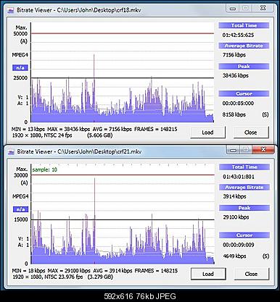The width and height of the screenshot is (280, 302).
Task: Click maximize button of crf21.mkv window
Action: [x=246, y=150]
